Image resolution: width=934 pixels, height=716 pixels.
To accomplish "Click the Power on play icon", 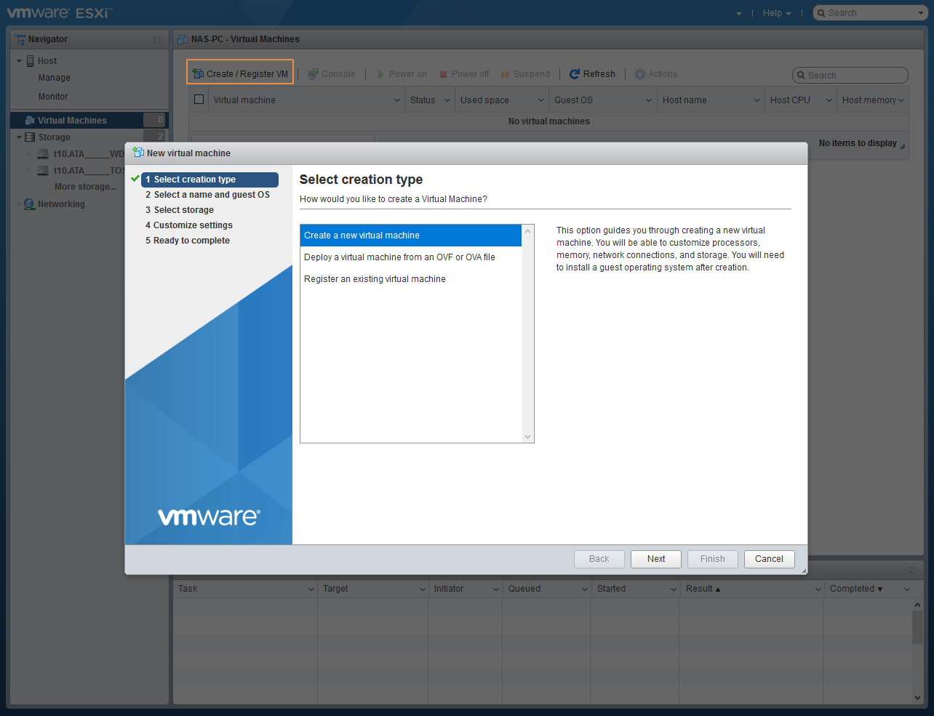I will (x=380, y=74).
